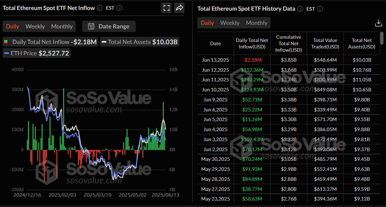The image size is (386, 207).
Task: Click the 2025/02/03 x-axis label
Action: [x=63, y=195]
